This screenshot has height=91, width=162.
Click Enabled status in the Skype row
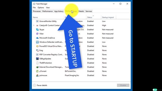click(90, 30)
